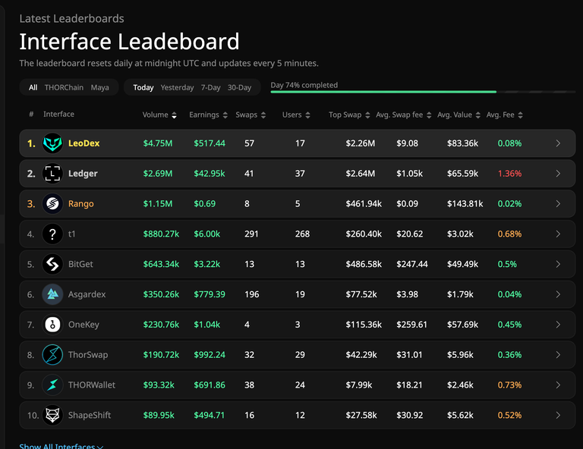Click the Rango logo icon
583x449 pixels.
coord(52,203)
